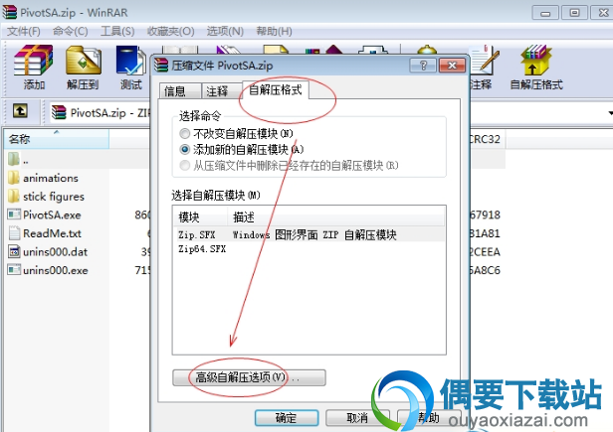Click 高级自解压选项(V)... button
Screen dimensions: 613x432
coord(249,377)
